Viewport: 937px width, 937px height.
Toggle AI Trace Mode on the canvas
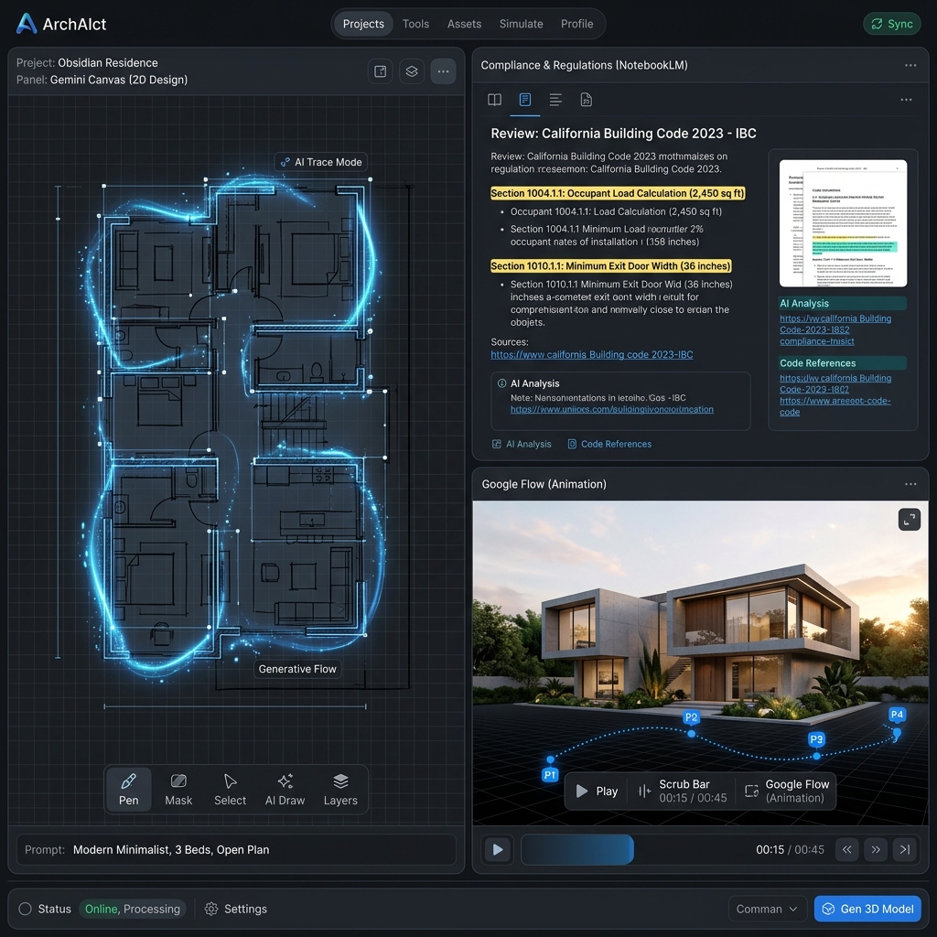[x=321, y=162]
